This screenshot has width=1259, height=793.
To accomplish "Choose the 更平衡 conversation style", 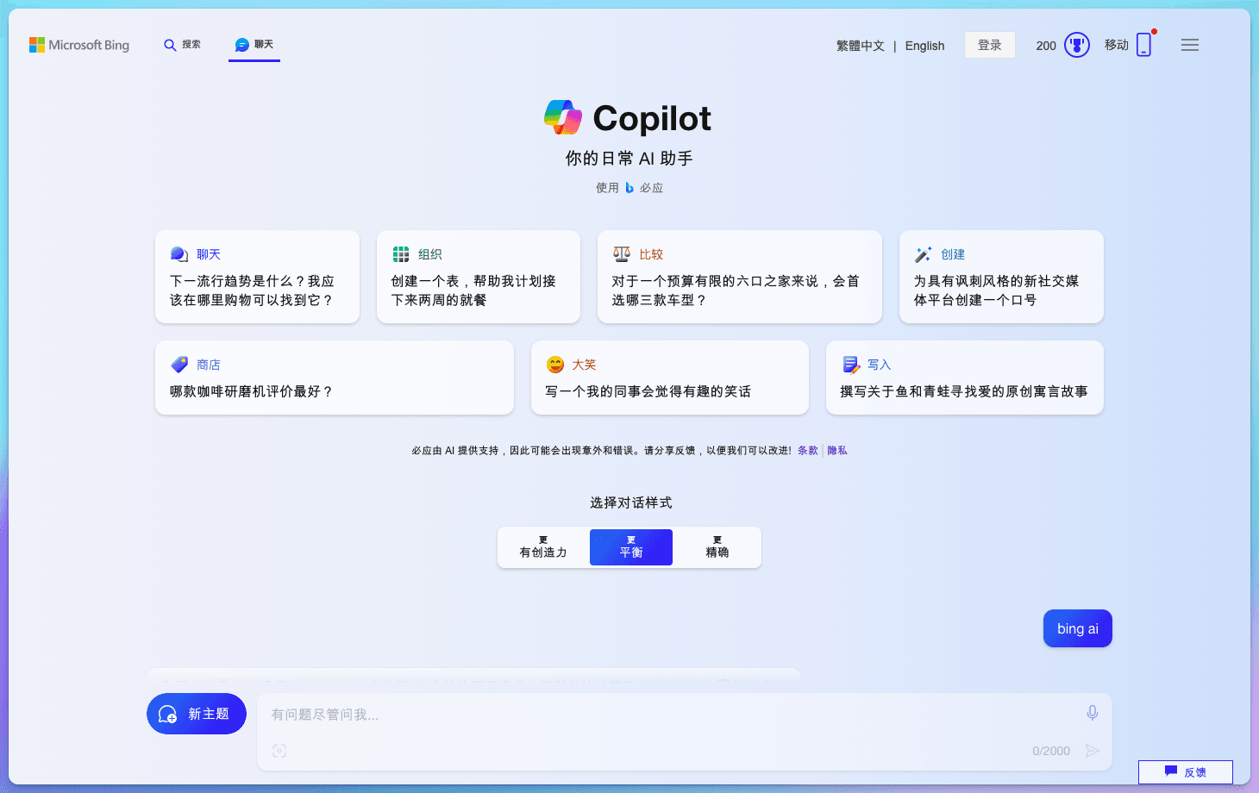I will tap(631, 547).
